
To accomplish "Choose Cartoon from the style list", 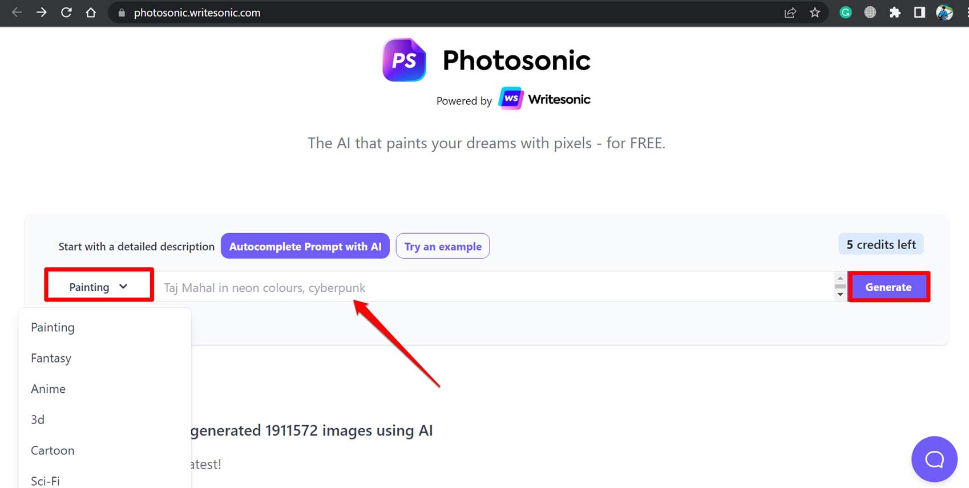I will (x=53, y=450).
